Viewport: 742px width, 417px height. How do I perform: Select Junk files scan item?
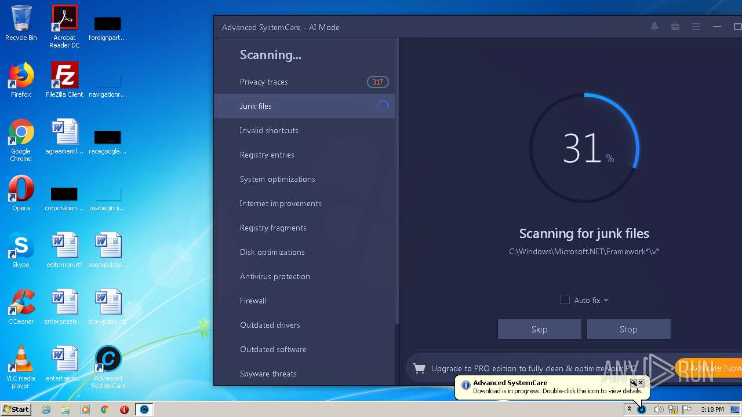304,106
